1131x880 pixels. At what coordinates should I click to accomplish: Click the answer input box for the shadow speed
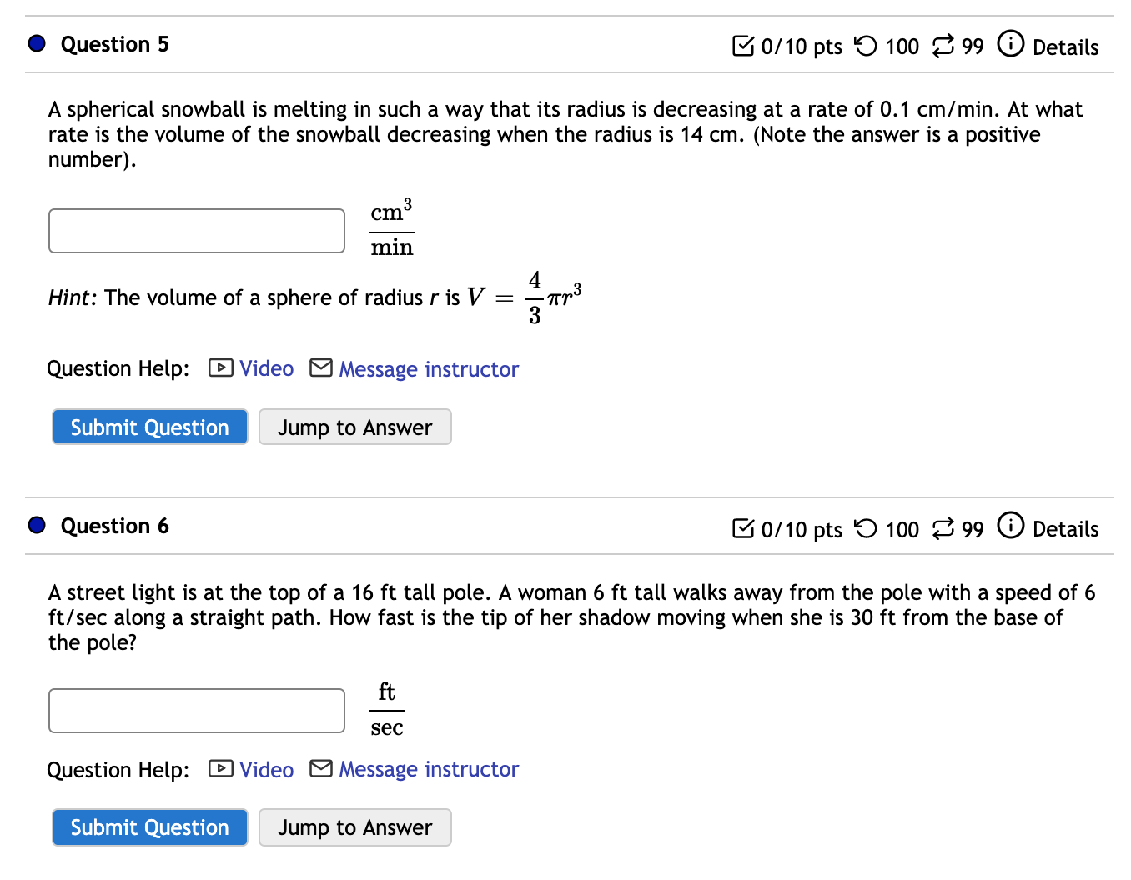(196, 711)
